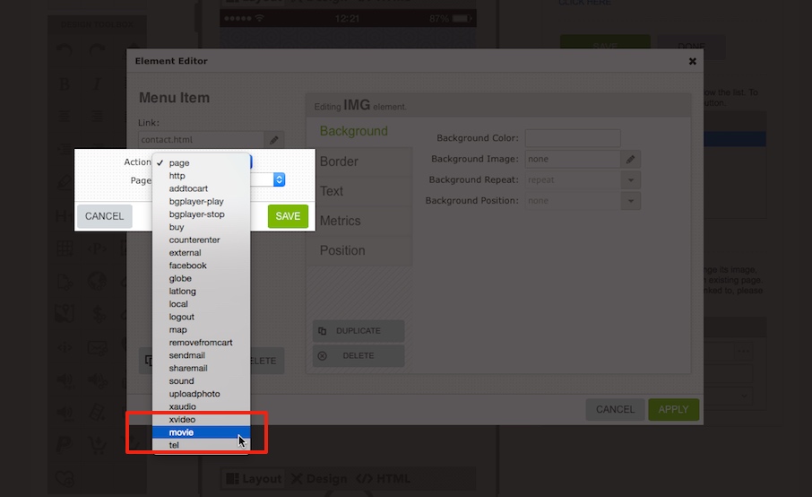The height and width of the screenshot is (497, 812).
Task: Expand the Background Position dropdown arrow
Action: pyautogui.click(x=631, y=201)
